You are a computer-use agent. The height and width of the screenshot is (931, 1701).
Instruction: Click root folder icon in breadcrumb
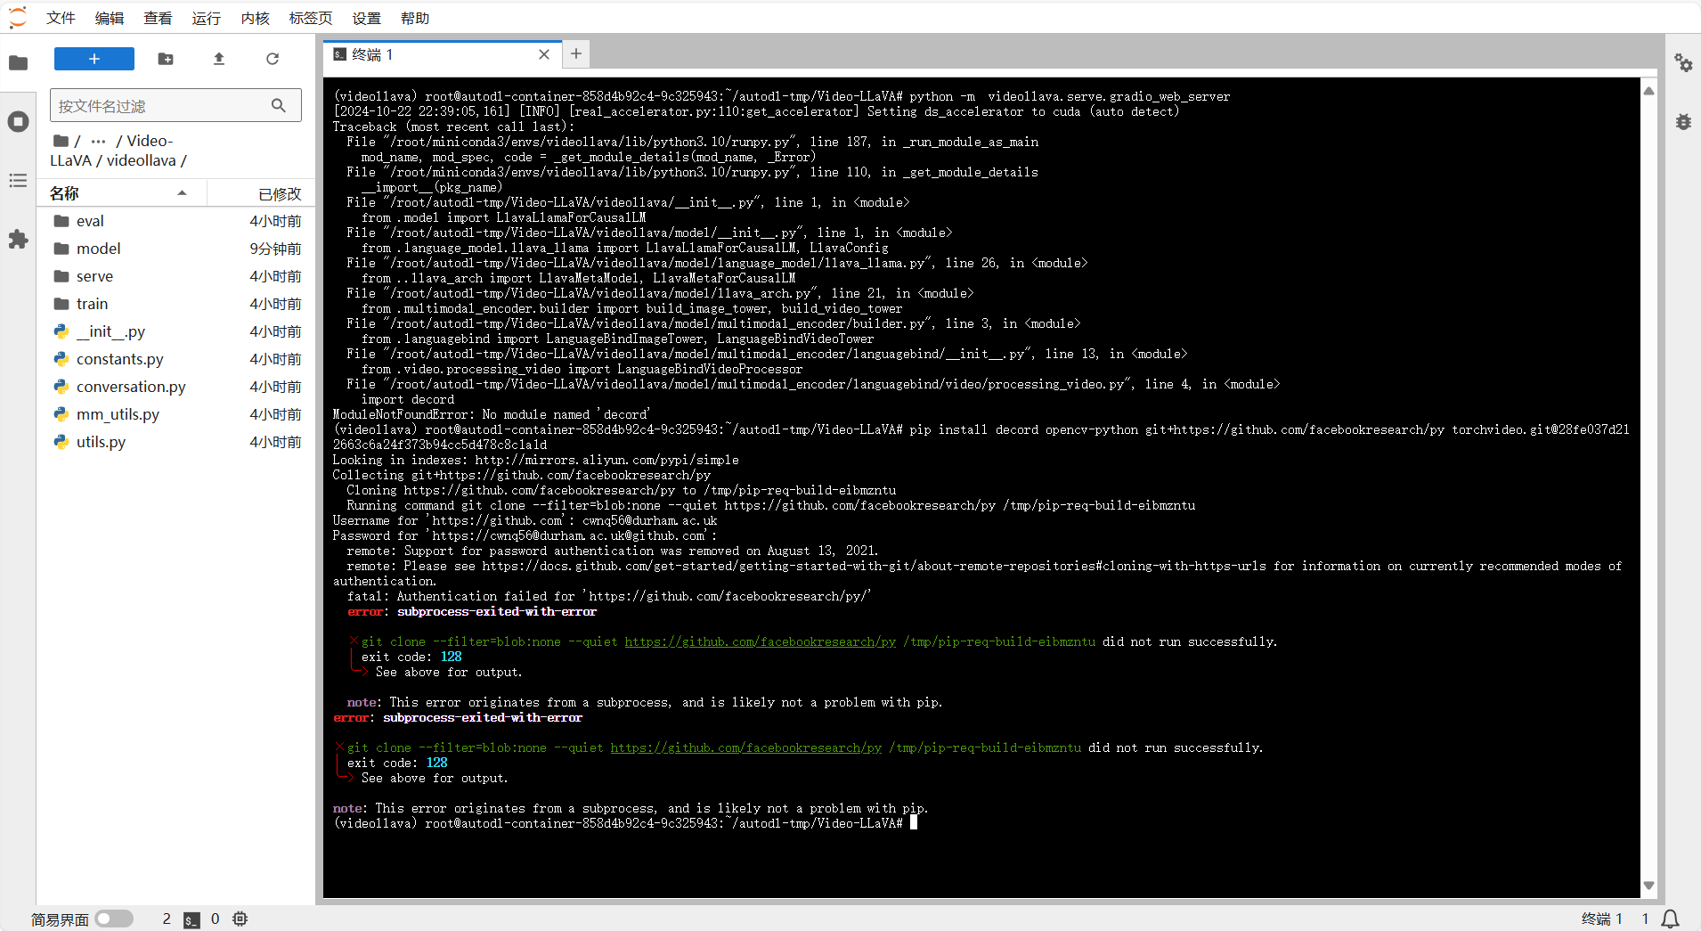[61, 141]
